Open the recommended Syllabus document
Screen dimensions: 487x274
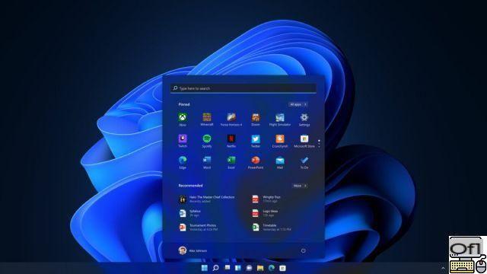point(189,213)
